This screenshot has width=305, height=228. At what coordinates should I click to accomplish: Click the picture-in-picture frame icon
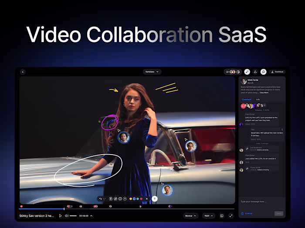(222, 216)
